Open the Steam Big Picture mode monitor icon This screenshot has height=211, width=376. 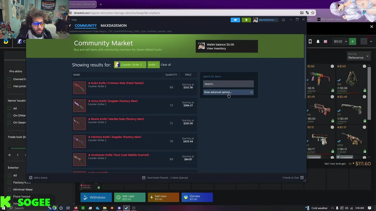click(x=283, y=20)
